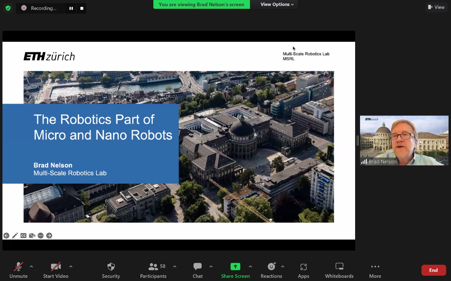Stop the recording
This screenshot has height=281, width=451.
82,8
